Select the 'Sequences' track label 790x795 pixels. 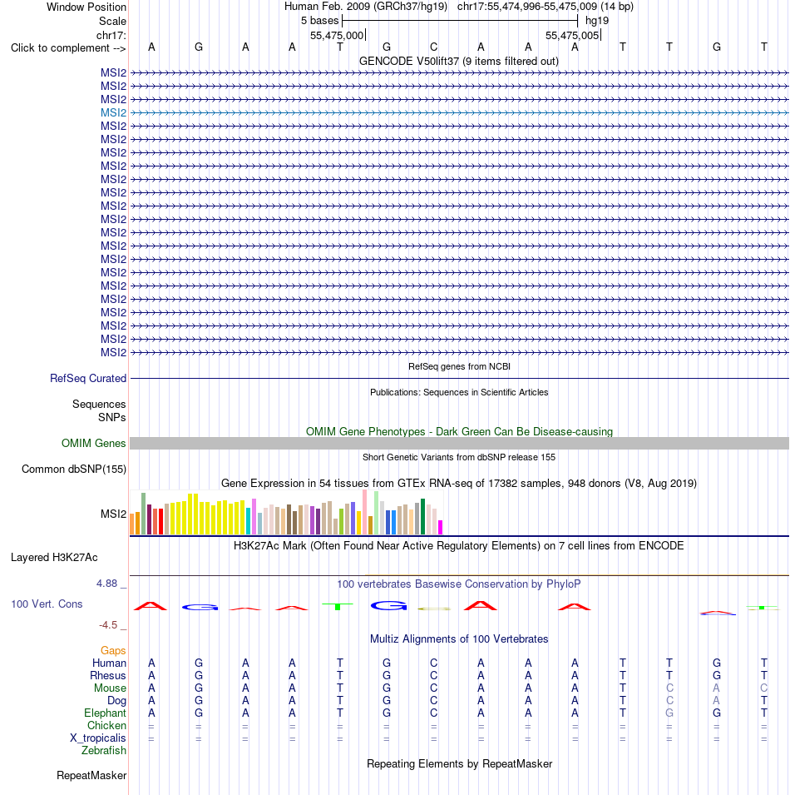click(99, 404)
